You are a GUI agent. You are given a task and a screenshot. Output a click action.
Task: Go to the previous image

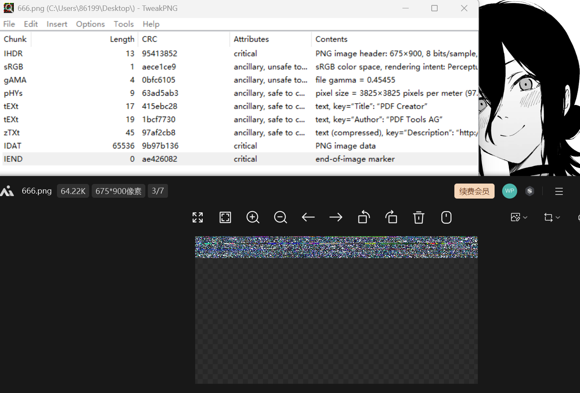click(308, 217)
